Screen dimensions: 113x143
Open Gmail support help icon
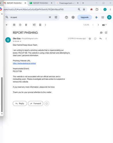pyautogui.click(x=66, y=17)
